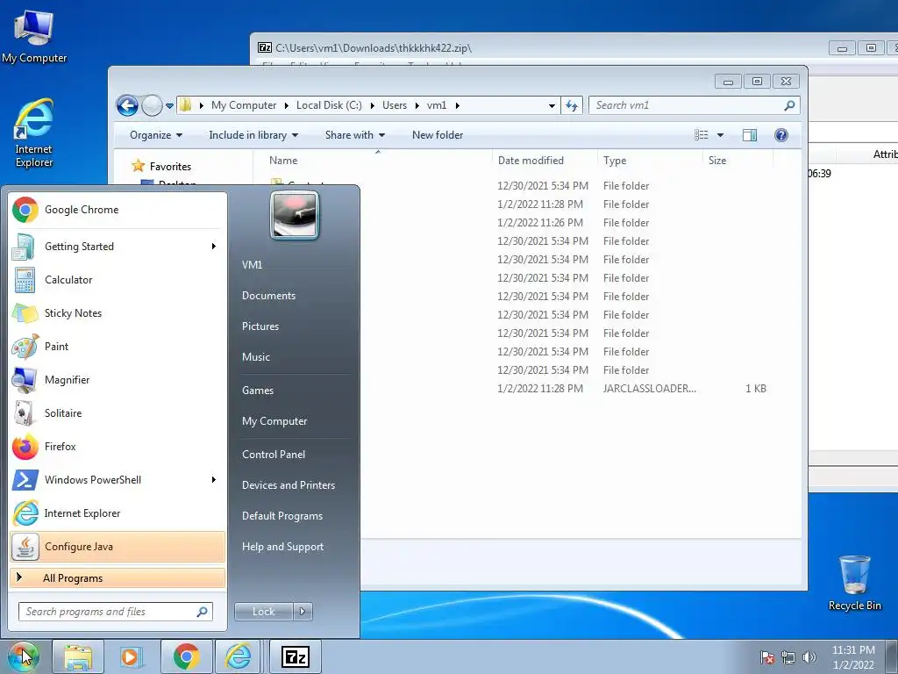Expand the Getting Started submenu arrow

(x=214, y=247)
